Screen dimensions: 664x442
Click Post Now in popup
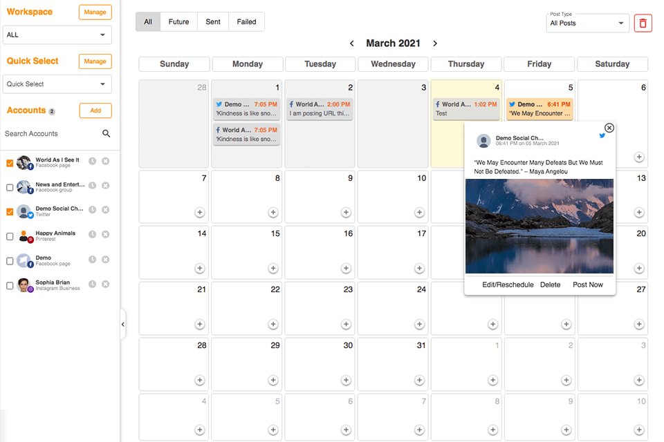(x=588, y=285)
